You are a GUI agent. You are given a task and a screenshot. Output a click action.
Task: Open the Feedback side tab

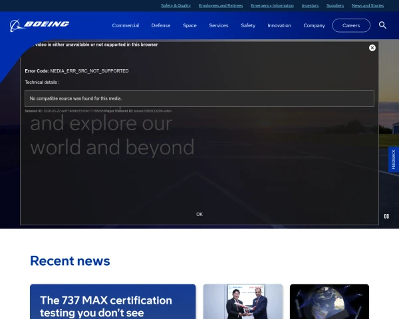click(393, 159)
